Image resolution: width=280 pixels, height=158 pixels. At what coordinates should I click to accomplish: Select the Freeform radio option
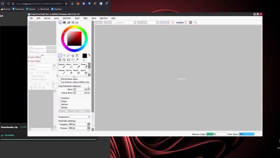click(60, 98)
